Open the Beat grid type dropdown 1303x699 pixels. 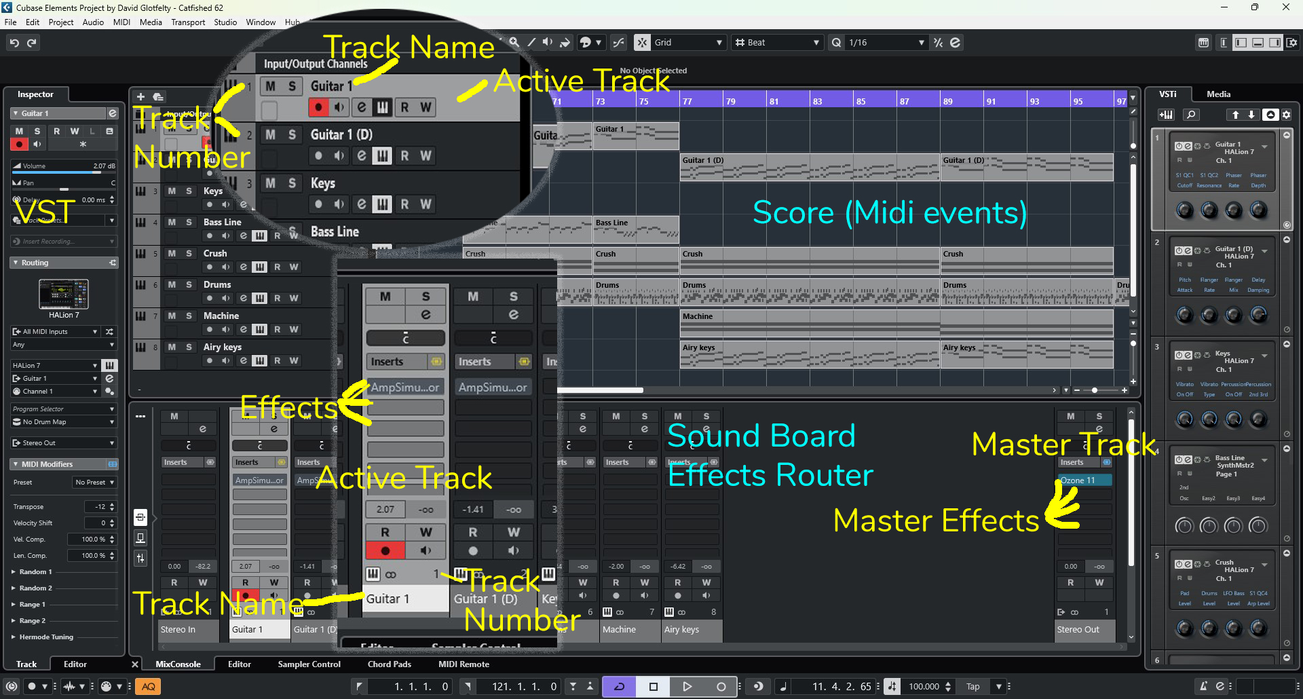pyautogui.click(x=778, y=42)
